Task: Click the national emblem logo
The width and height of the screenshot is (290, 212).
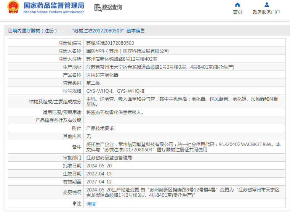Action: (x=13, y=7)
